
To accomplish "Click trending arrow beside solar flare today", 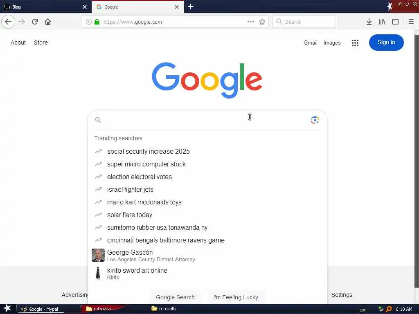I will point(98,215).
